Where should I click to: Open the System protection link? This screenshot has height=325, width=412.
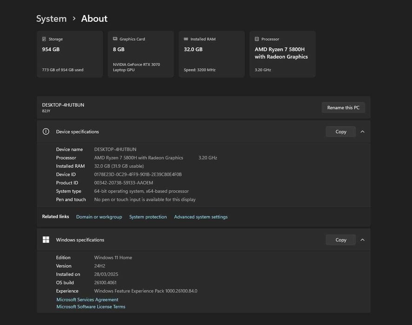[x=148, y=217]
